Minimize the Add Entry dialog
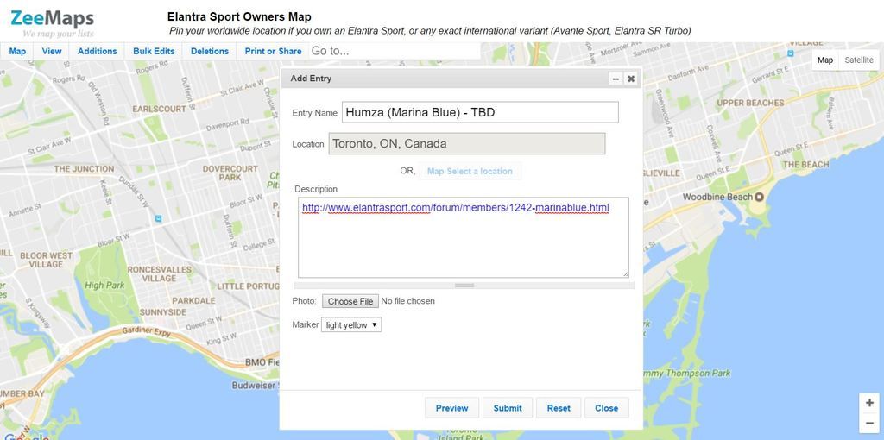Screen dimensions: 884x440 616,79
